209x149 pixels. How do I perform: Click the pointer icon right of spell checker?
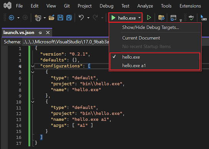[x=204, y=18]
